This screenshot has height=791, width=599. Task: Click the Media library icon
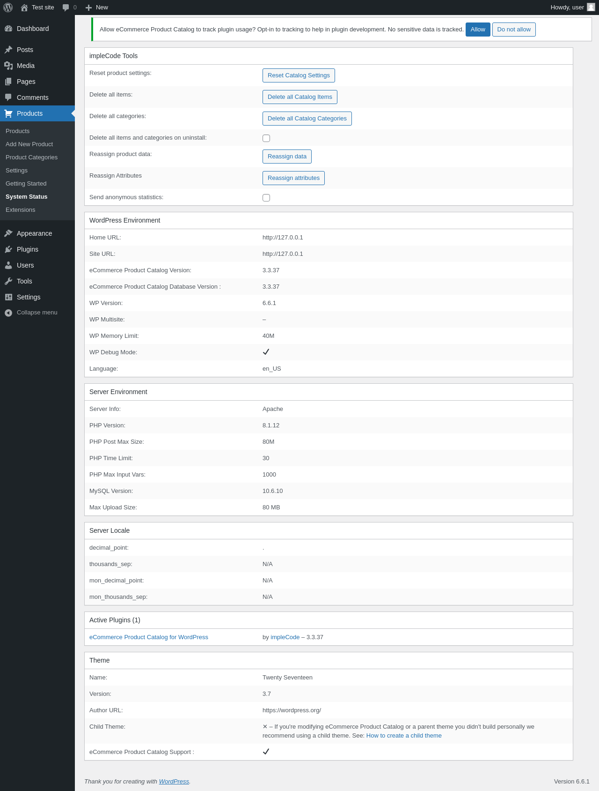(x=8, y=66)
